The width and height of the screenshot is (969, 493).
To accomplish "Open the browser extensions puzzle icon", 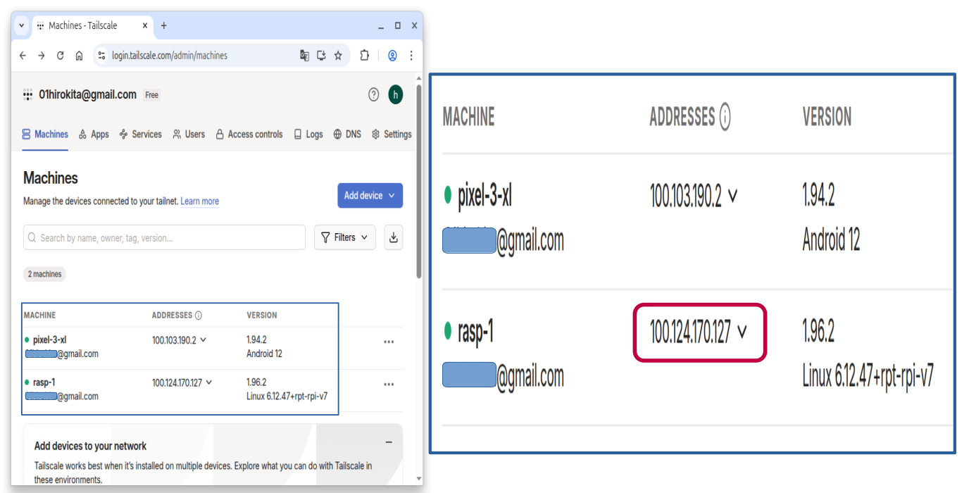I will point(364,56).
